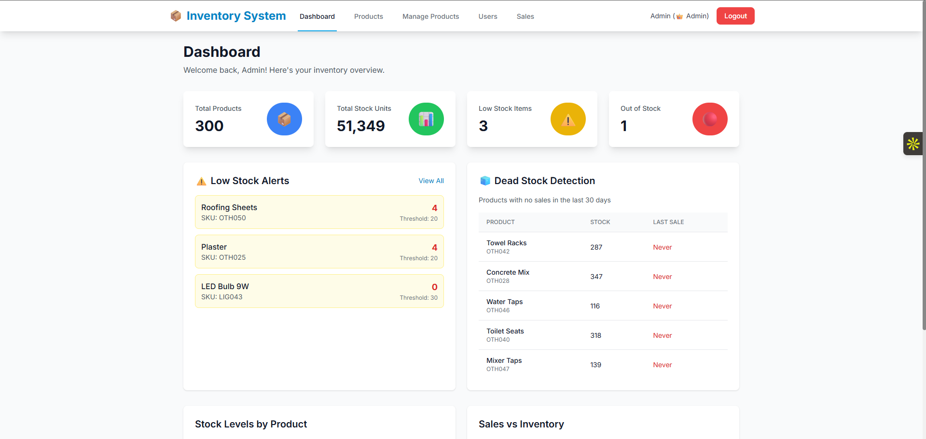The image size is (926, 439).
Task: Open the Manage Products section
Action: 430,16
